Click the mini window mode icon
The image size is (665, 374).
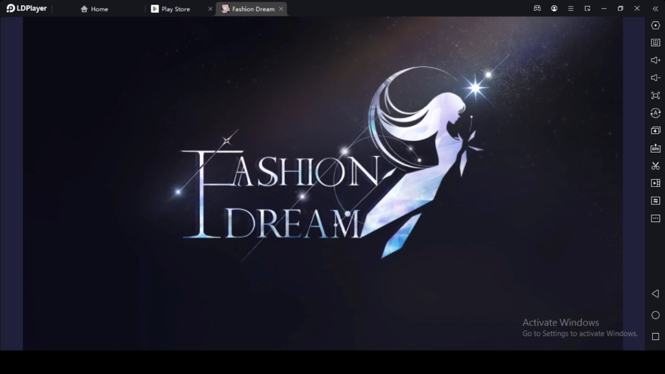coord(587,8)
